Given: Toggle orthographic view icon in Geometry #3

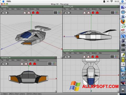Looking at the screenshot, I should [x=112, y=56].
